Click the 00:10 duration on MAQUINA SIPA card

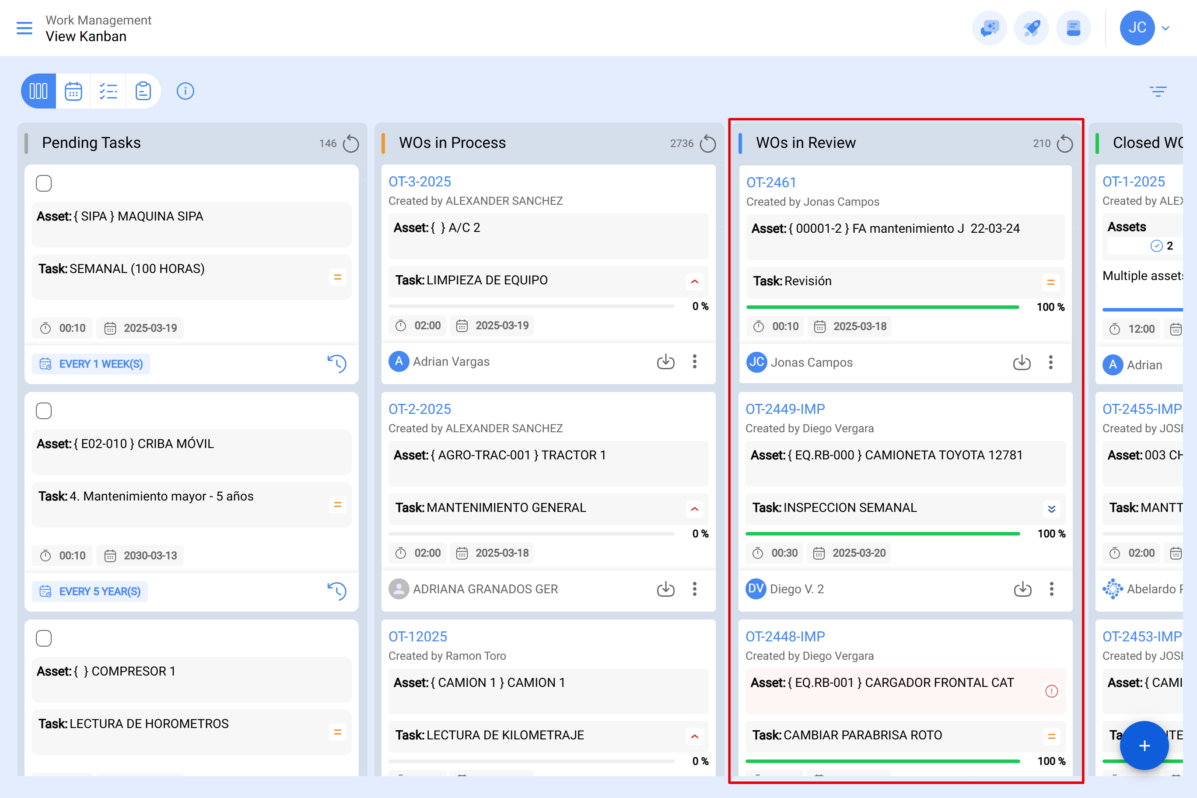tap(63, 328)
